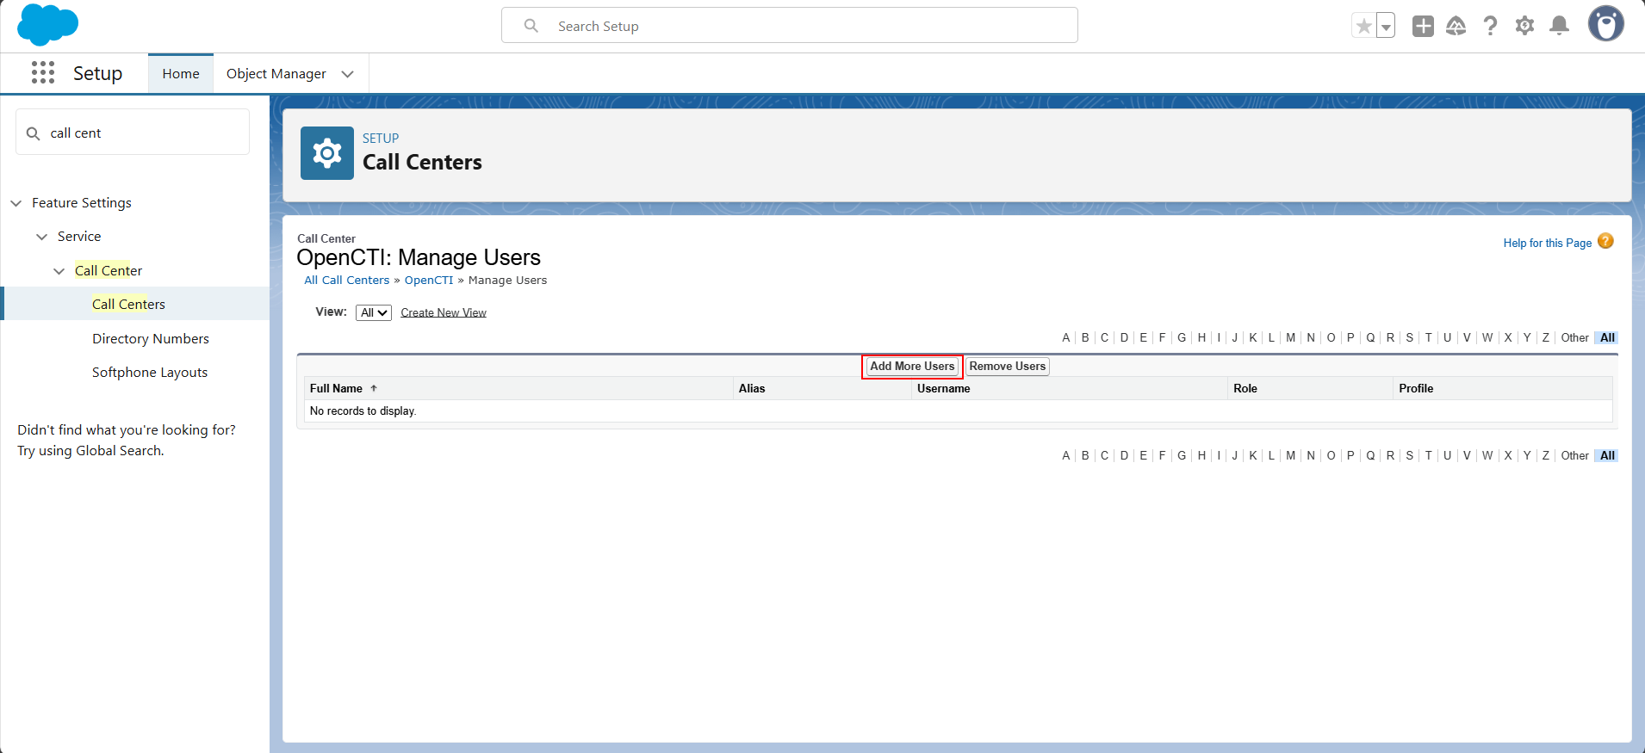Sort by the Username column header
Screen dimensions: 1645x753
[944, 388]
